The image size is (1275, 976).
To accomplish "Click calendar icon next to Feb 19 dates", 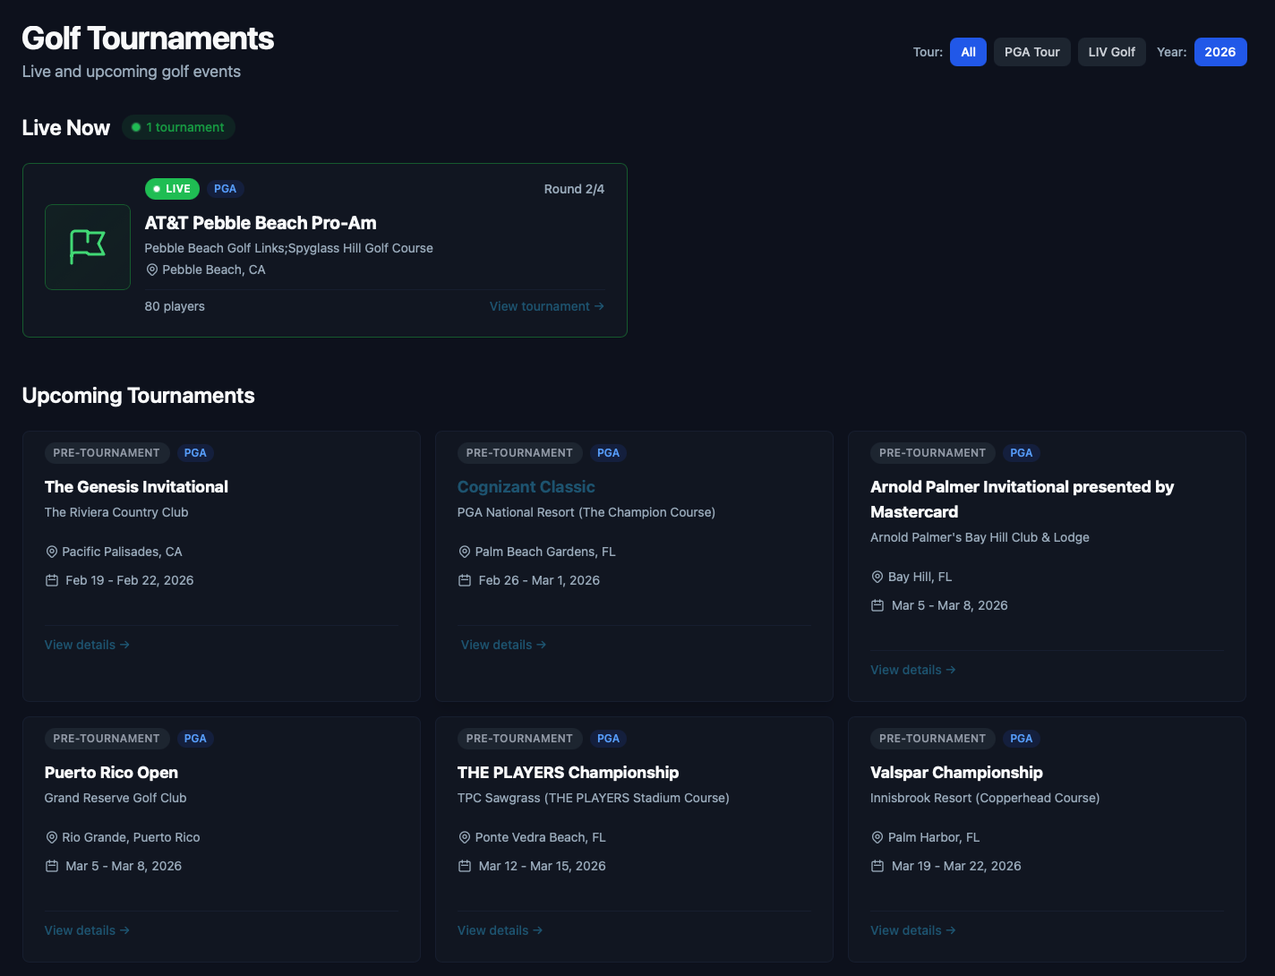I will pos(52,580).
